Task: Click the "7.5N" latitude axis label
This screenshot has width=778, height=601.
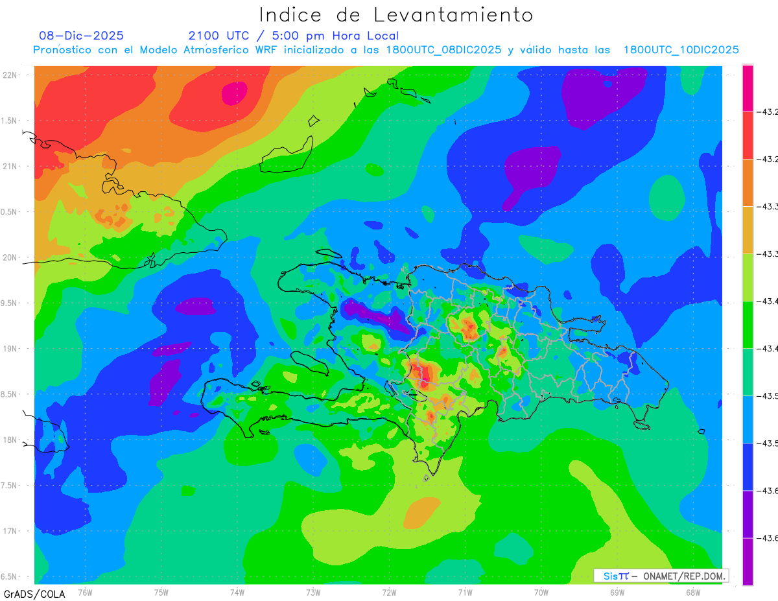Action: click(10, 486)
